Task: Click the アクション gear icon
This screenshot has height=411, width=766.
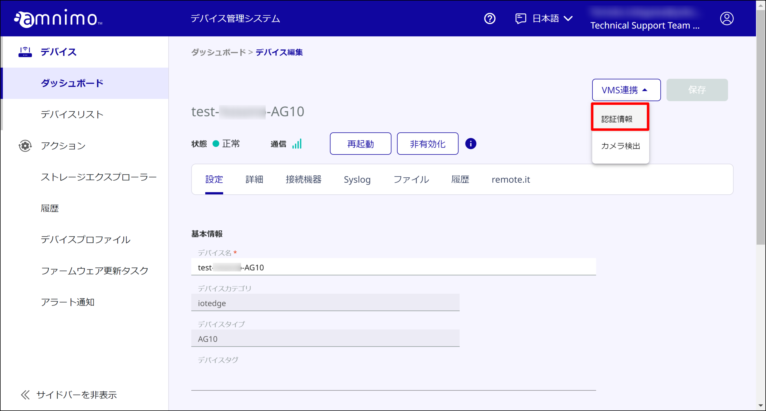Action: coord(25,146)
